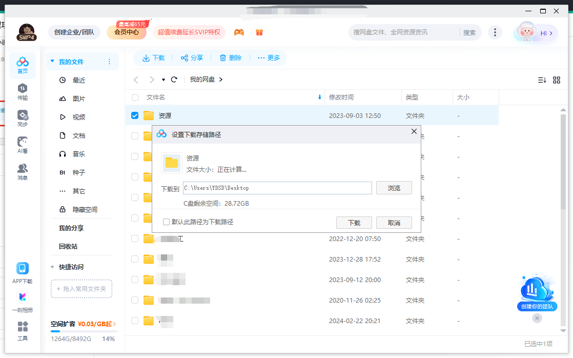This screenshot has height=358, width=573.
Task: Click the refresh icon in navigation bar
Action: 174,79
